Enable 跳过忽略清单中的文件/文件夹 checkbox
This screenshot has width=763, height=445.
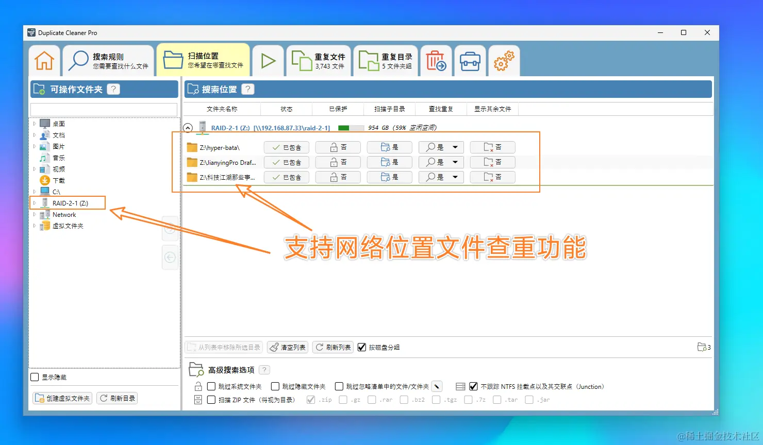tap(339, 386)
